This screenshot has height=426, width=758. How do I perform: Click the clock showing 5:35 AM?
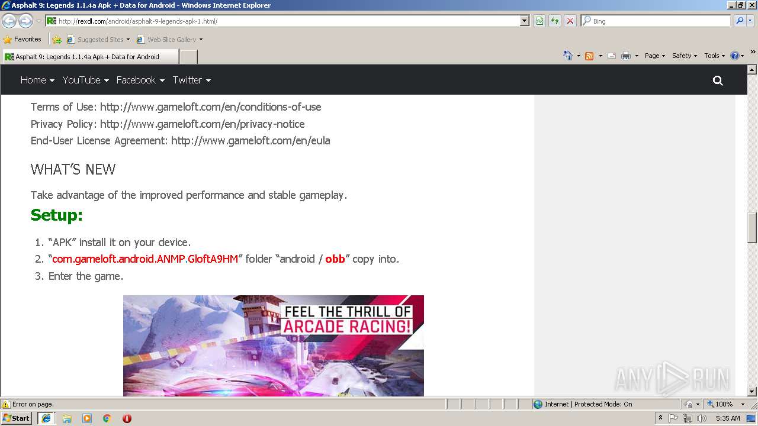tap(728, 418)
